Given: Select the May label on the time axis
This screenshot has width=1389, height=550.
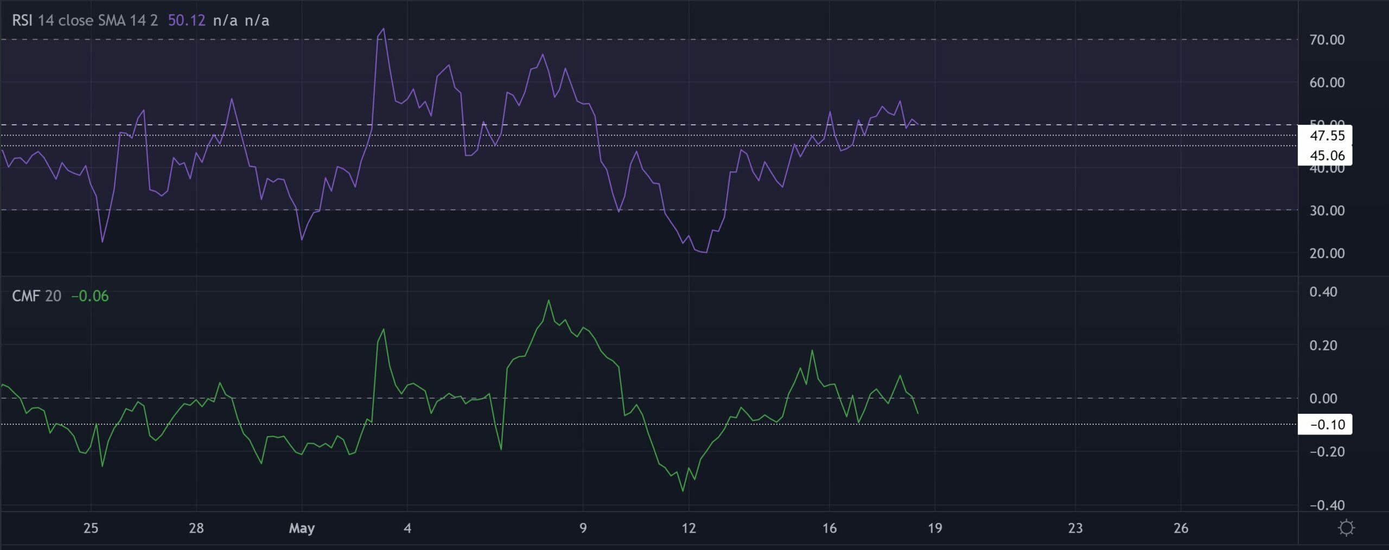Looking at the screenshot, I should click(x=302, y=528).
